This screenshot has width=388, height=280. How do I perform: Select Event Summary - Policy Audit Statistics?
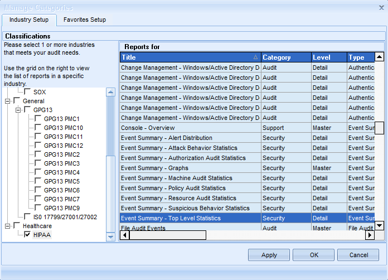tap(247, 188)
